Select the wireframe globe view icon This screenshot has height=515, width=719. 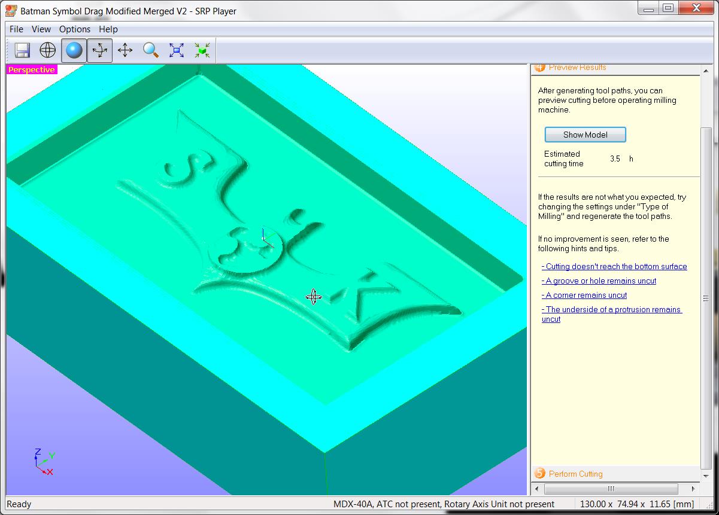[48, 50]
